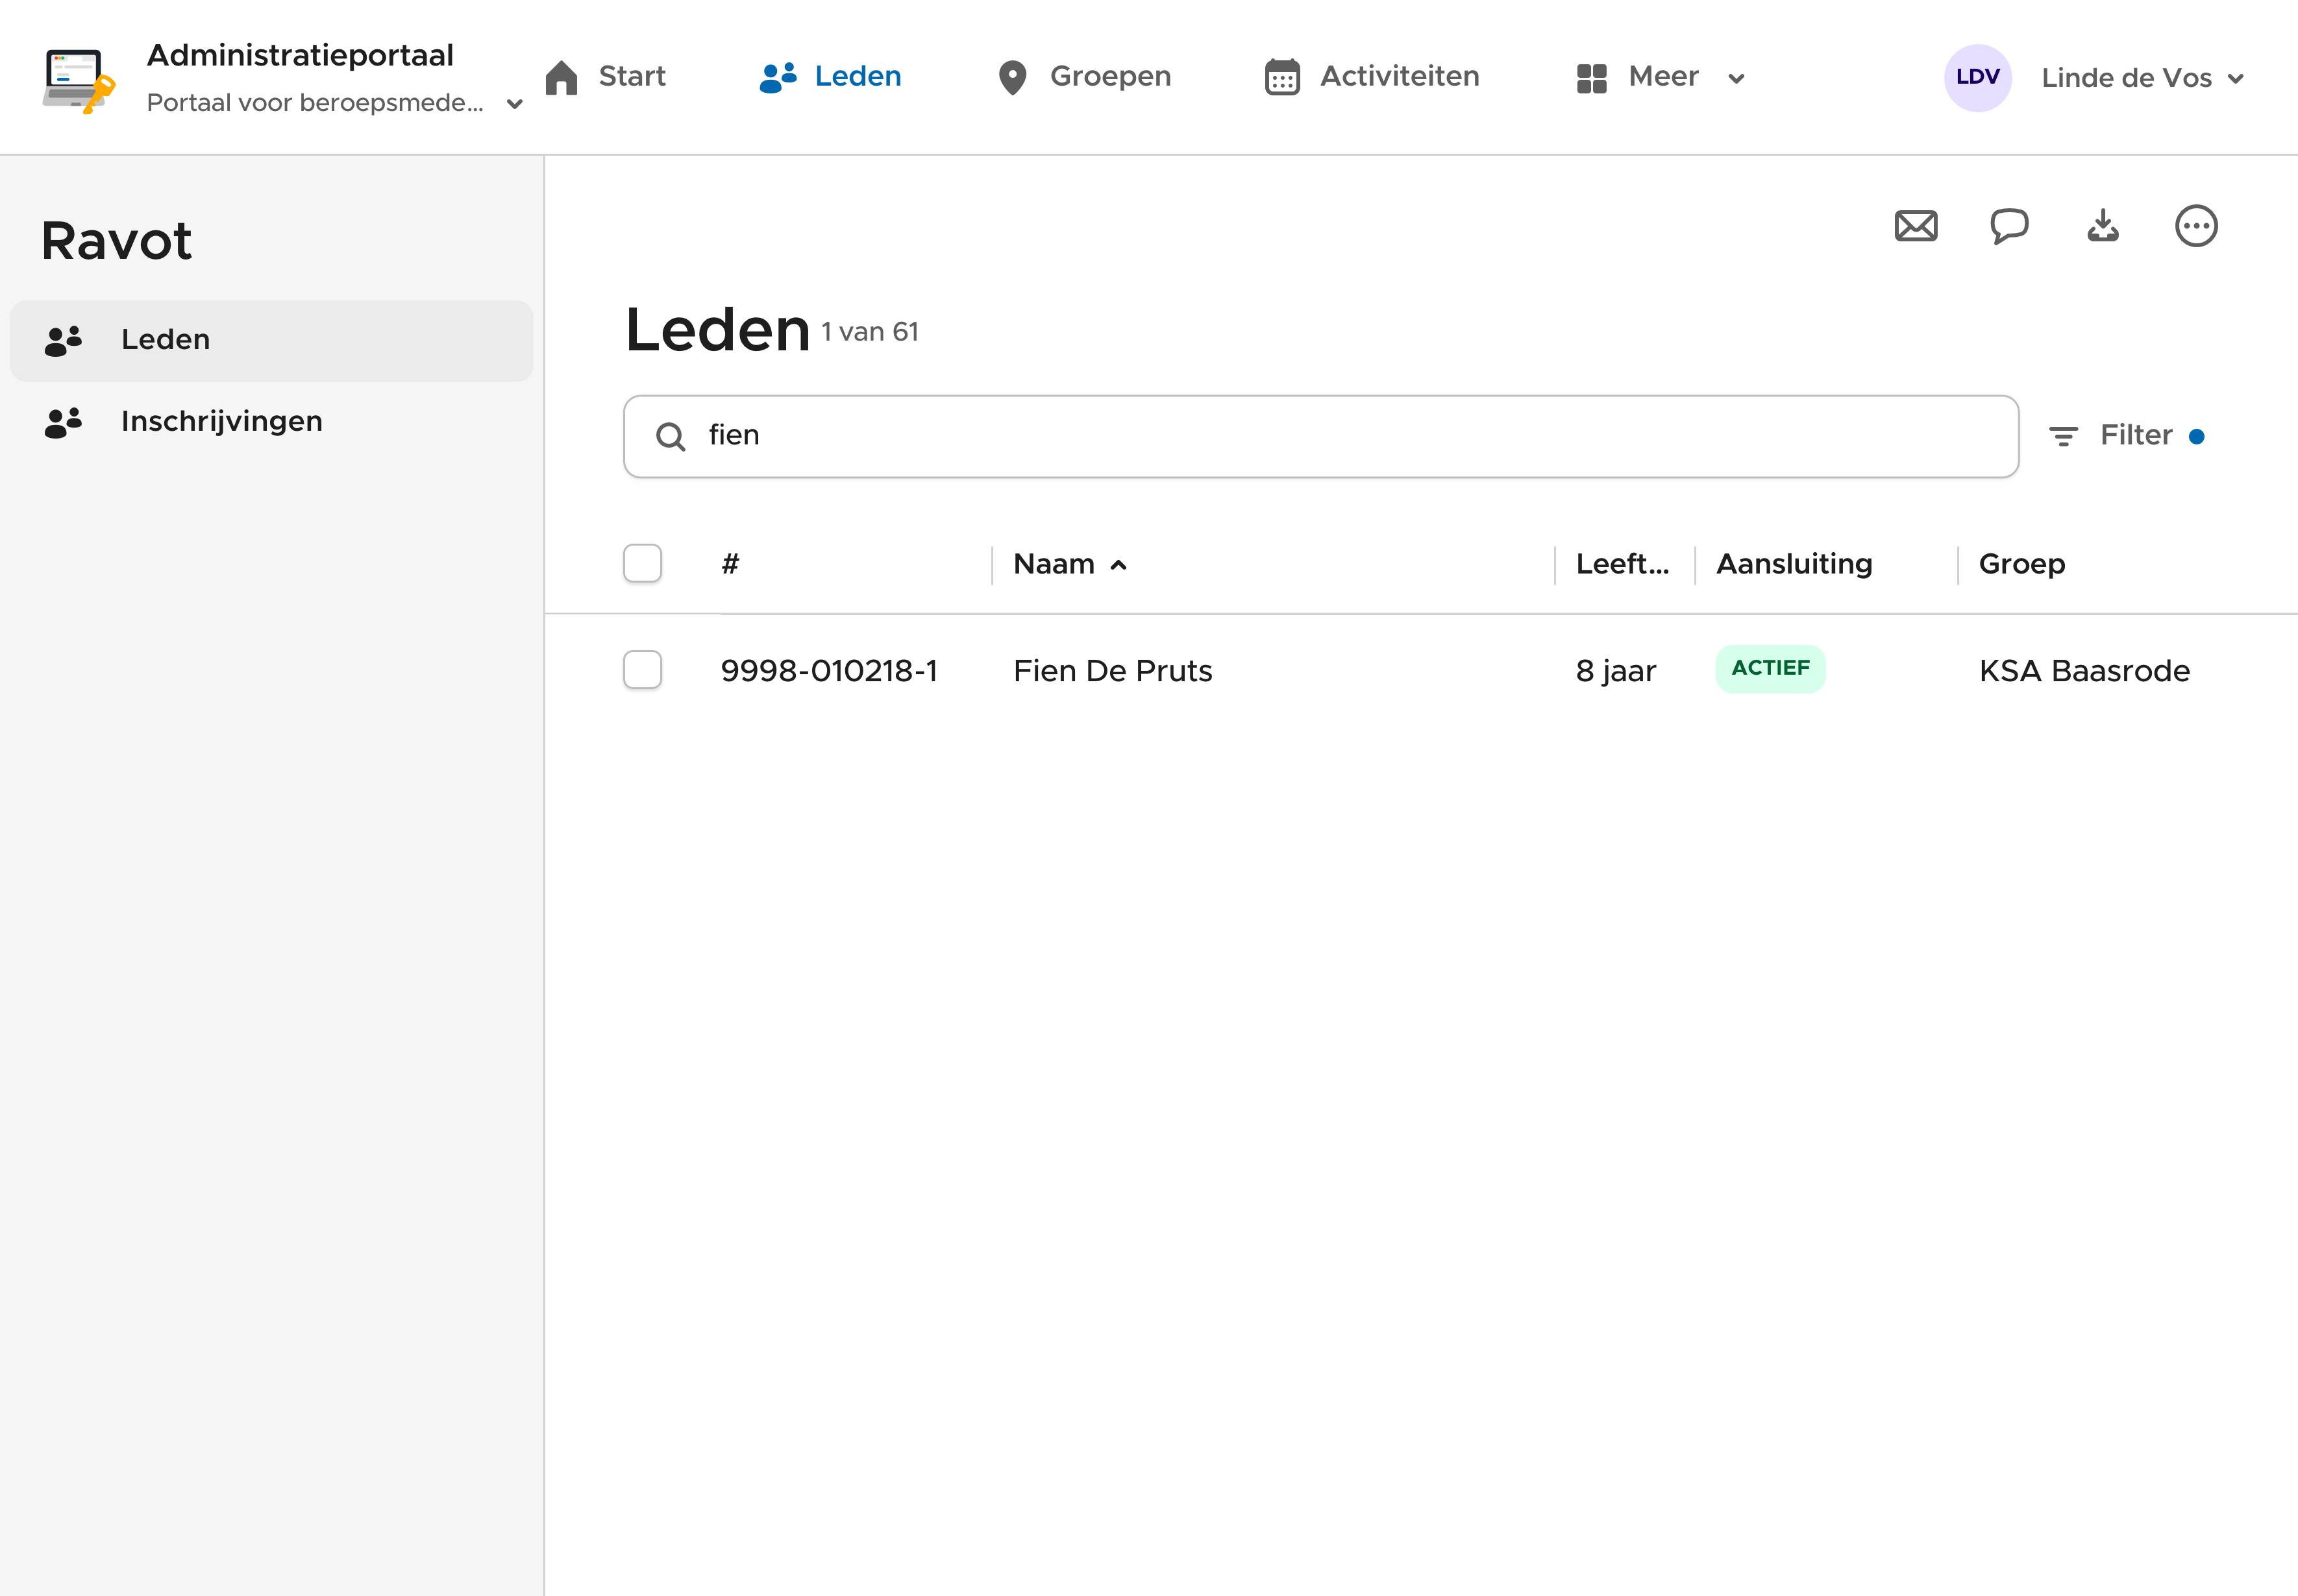Click the Start home icon
Screen dimensions: 2298x1596
[562, 77]
